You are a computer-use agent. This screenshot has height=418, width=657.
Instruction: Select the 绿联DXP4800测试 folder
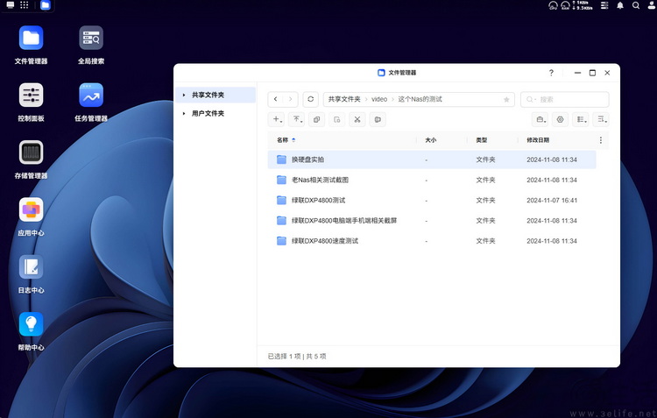pos(319,201)
